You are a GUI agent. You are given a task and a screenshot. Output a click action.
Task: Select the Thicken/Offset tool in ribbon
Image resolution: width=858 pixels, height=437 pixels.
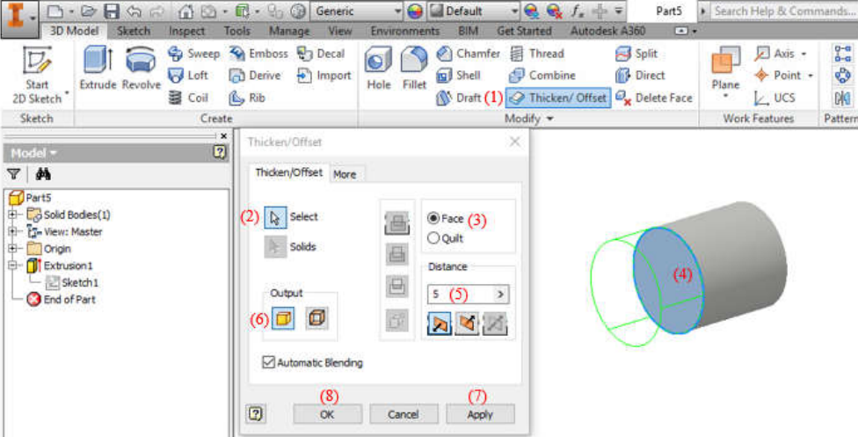(x=558, y=98)
